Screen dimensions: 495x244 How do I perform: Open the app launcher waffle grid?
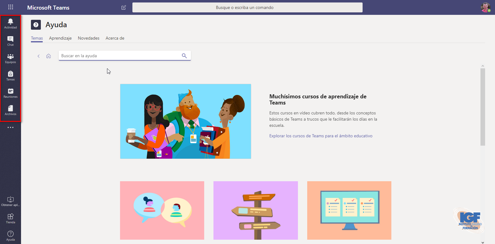(x=11, y=7)
